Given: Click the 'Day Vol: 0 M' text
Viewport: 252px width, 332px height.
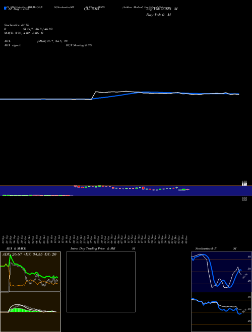Looking at the screenshot, I should point(158,15).
